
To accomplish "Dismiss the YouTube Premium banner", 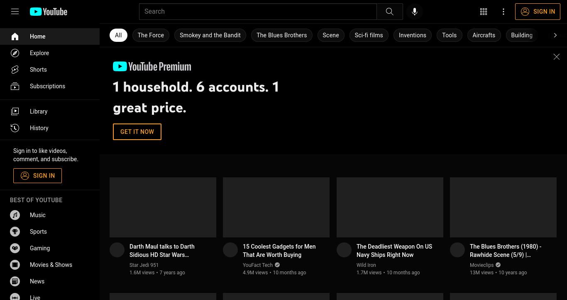I will (x=557, y=57).
